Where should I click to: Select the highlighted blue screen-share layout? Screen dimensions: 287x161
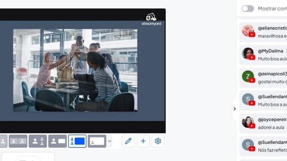[77, 141]
